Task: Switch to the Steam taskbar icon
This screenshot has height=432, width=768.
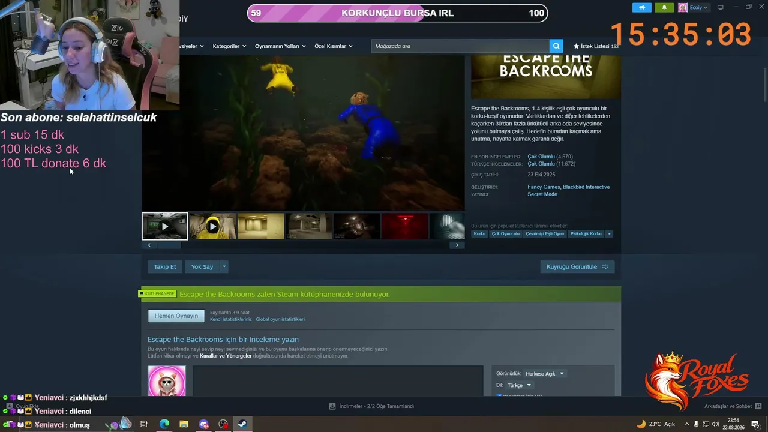Action: coord(242,424)
